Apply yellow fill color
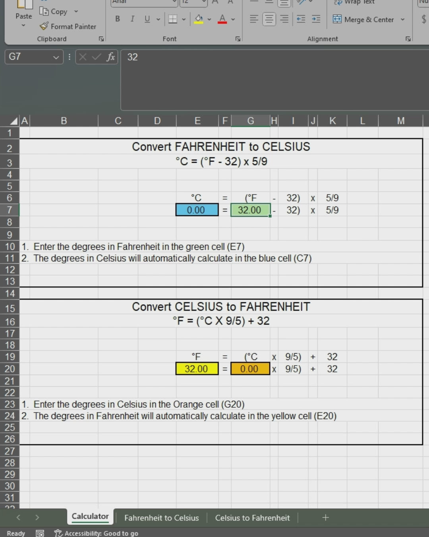Image resolution: width=429 pixels, height=537 pixels. coord(199,19)
